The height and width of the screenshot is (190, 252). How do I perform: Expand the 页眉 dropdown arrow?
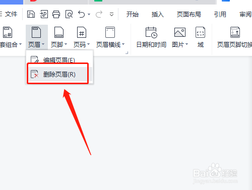[x=43, y=44]
